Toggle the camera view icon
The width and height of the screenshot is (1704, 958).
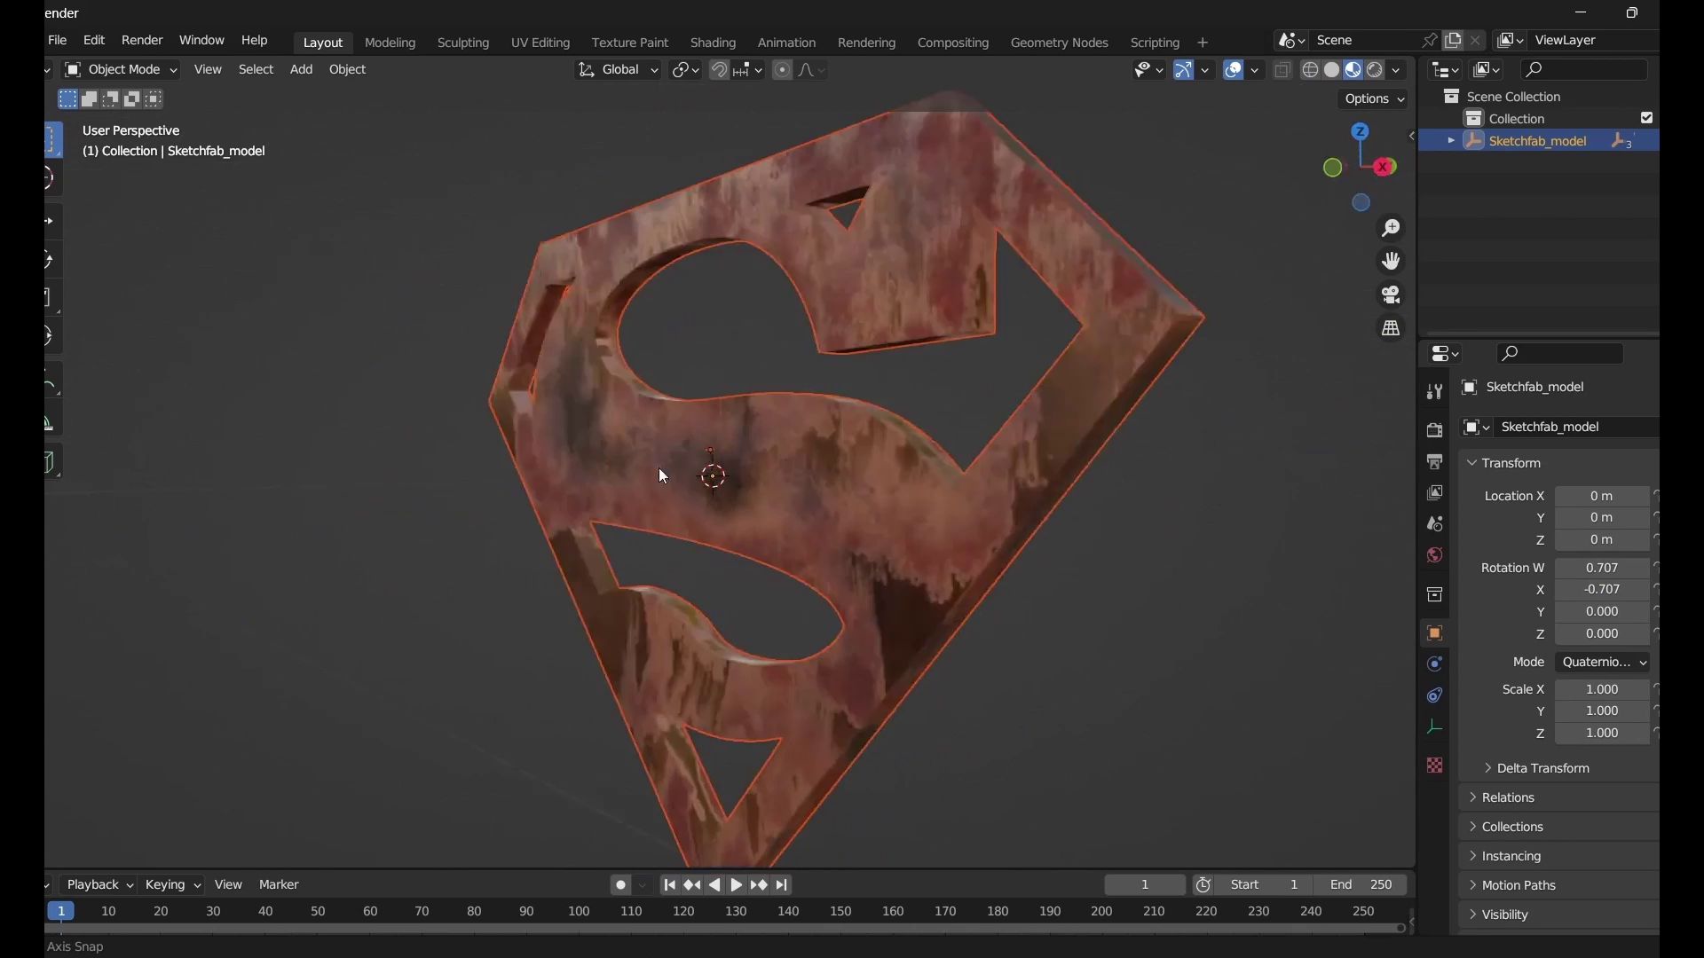[1392, 294]
